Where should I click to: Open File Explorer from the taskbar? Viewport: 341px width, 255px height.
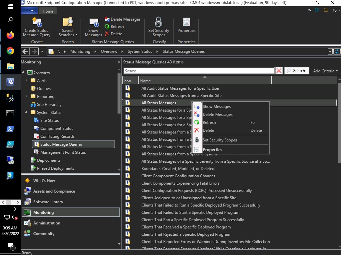(10, 66)
